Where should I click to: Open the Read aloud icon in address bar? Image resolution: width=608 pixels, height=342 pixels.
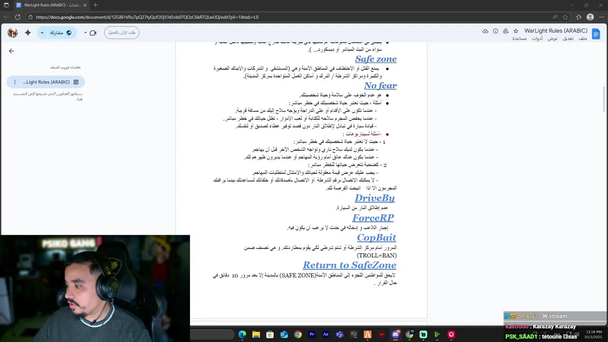click(555, 17)
